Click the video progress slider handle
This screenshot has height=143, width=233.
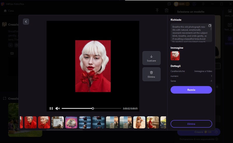click(x=93, y=108)
